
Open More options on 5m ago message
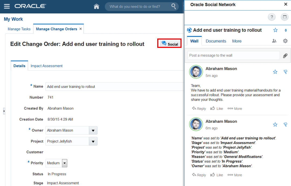[x=235, y=108]
